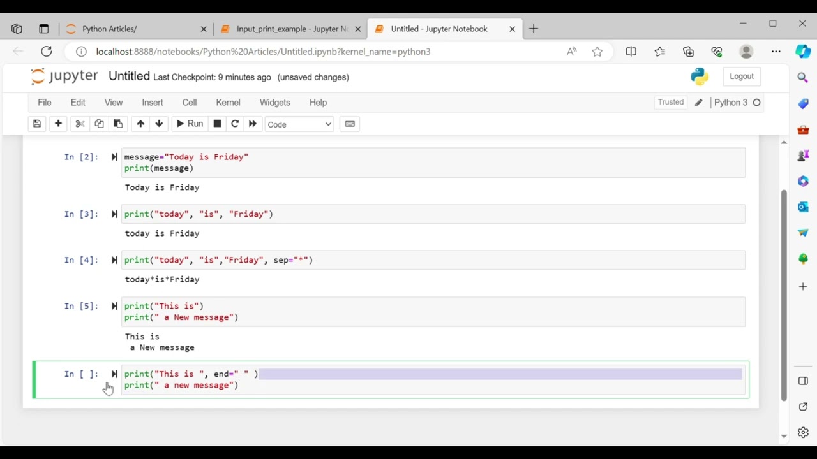Insert a cell below with plus icon

coord(58,124)
